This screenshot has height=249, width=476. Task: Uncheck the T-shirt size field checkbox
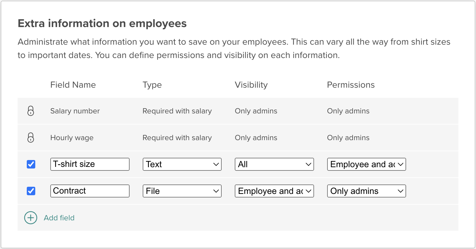pyautogui.click(x=31, y=164)
